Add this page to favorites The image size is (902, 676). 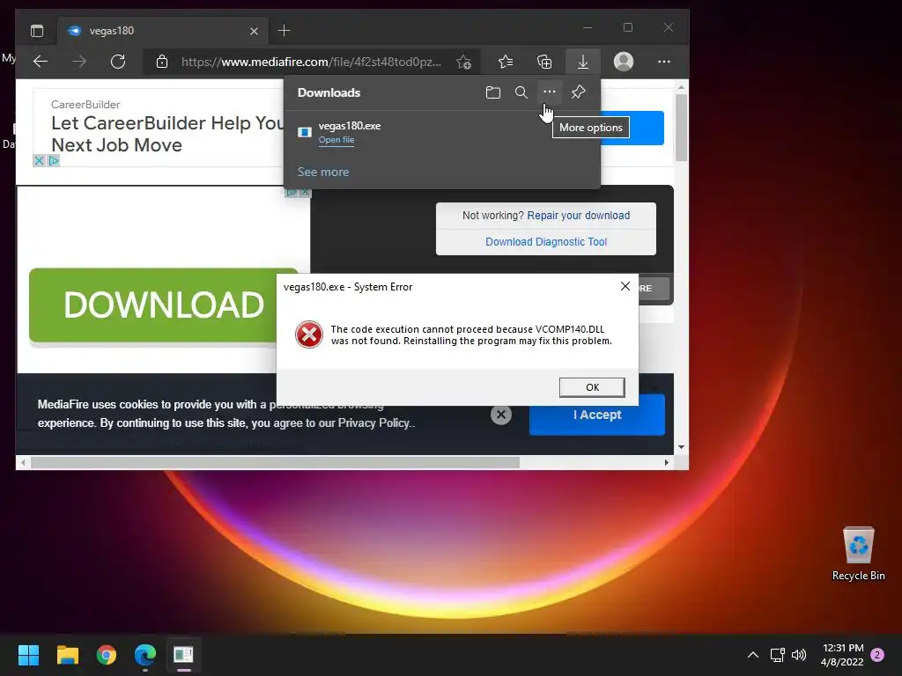click(463, 62)
